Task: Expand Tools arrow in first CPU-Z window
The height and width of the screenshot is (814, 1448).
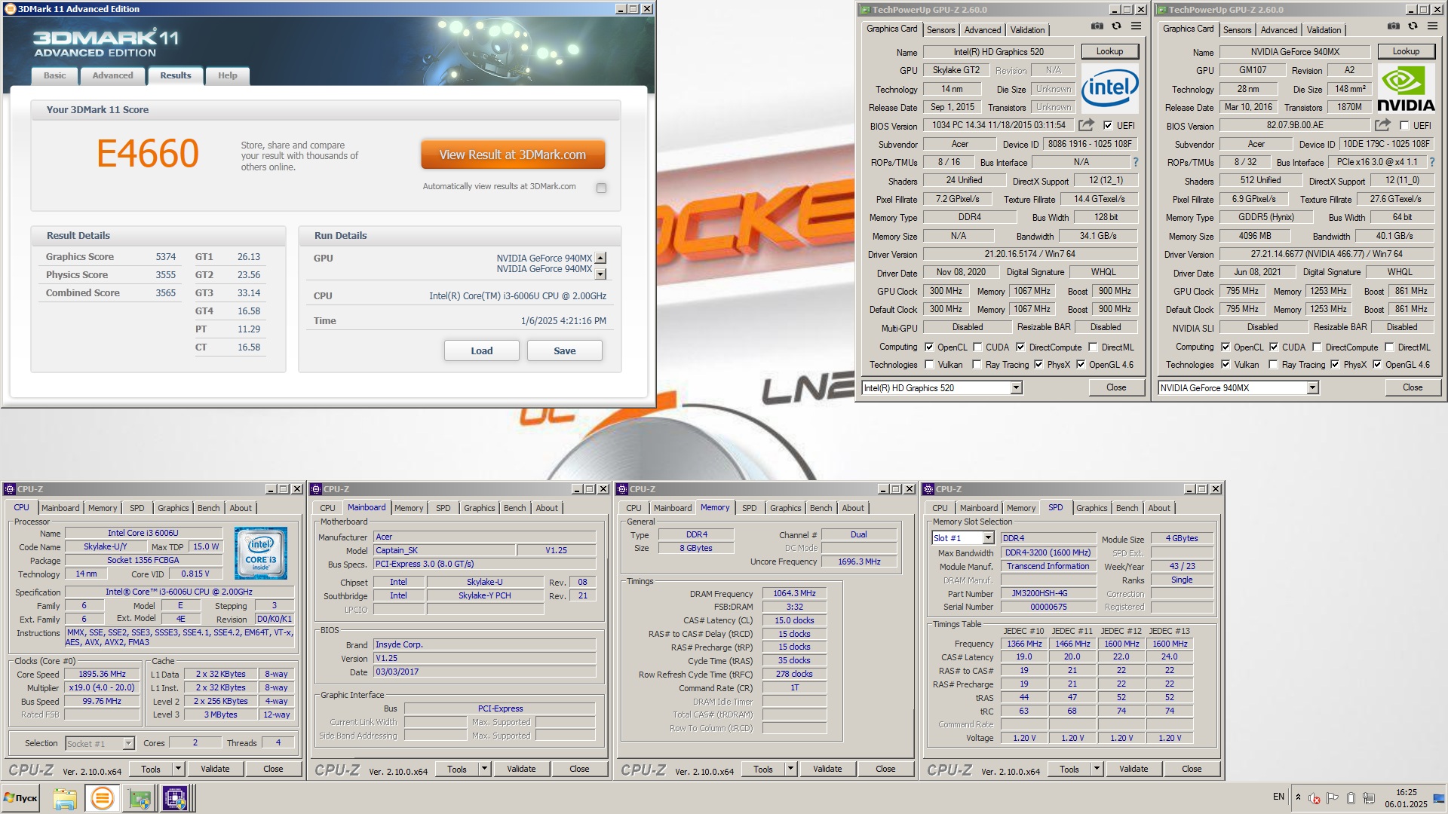Action: click(179, 769)
